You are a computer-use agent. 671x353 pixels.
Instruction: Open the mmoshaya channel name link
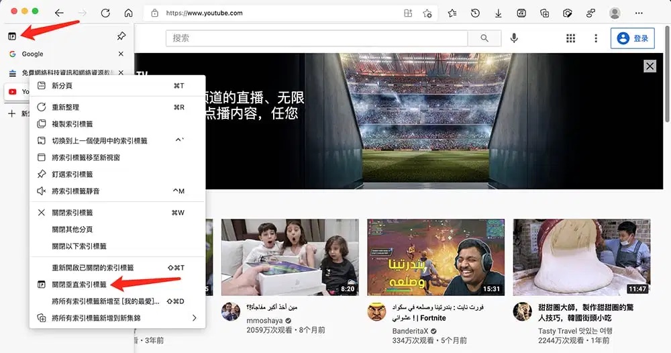264,321
